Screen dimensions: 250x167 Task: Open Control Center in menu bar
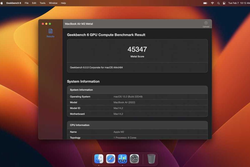pyautogui.click(x=224, y=3)
